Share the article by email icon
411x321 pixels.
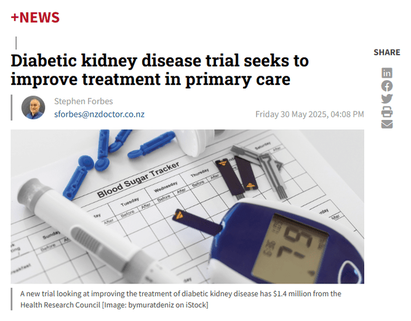(386, 124)
